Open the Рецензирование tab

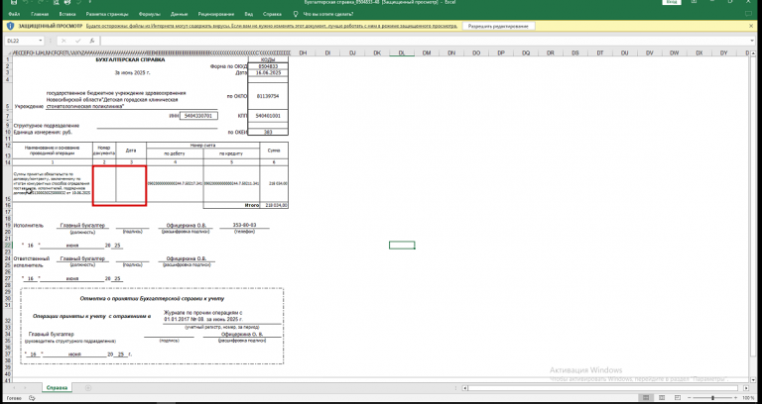point(216,14)
